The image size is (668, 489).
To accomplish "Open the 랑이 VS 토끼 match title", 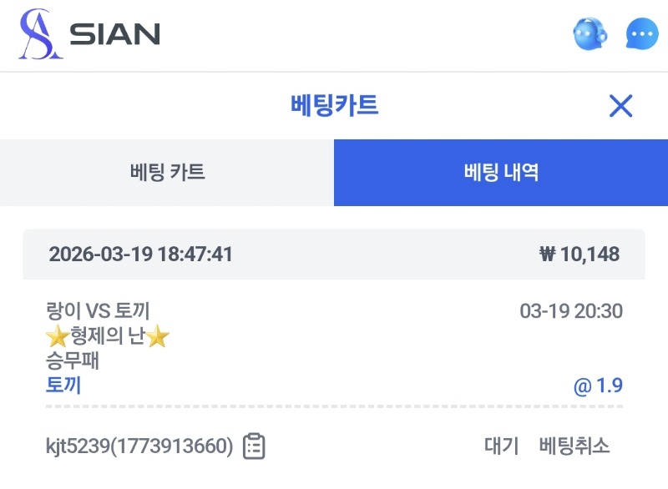I will point(98,312).
